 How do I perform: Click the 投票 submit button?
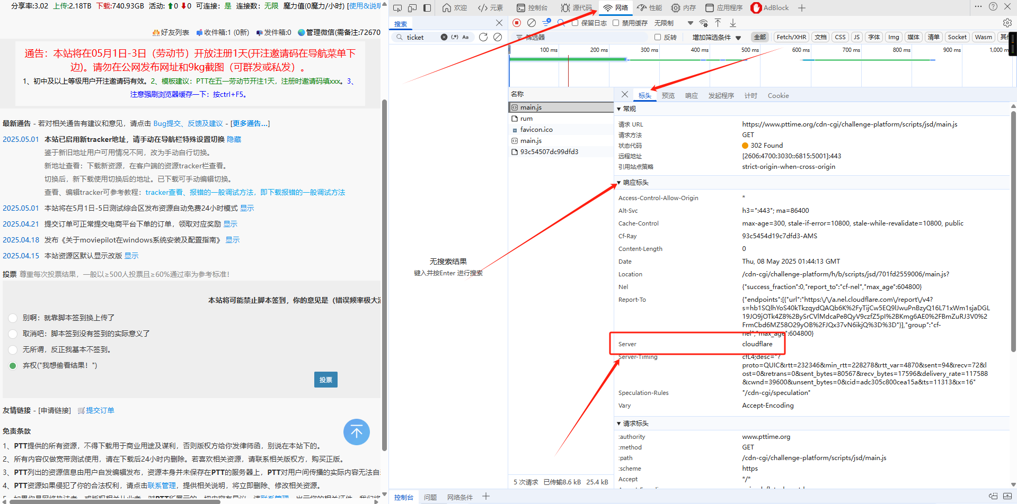pos(325,380)
